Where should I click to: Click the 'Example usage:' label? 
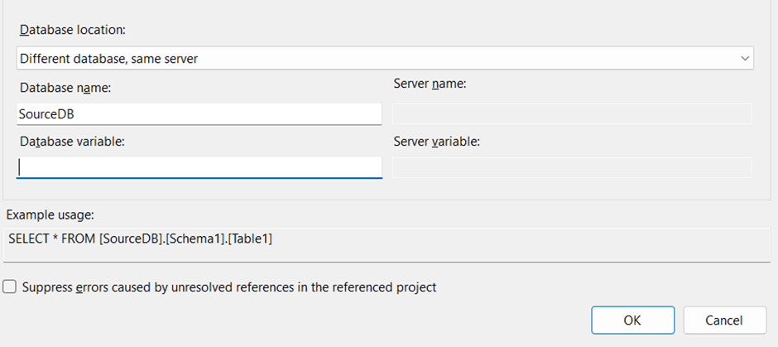pyautogui.click(x=50, y=215)
